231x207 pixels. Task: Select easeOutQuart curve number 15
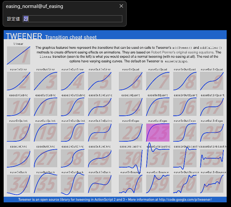tap(158, 107)
